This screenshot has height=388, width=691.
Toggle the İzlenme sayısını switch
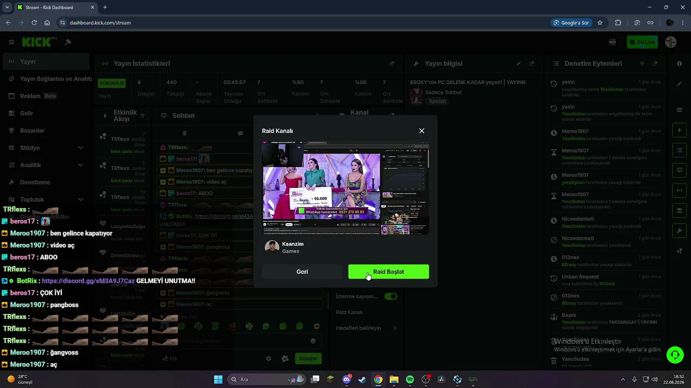click(390, 296)
